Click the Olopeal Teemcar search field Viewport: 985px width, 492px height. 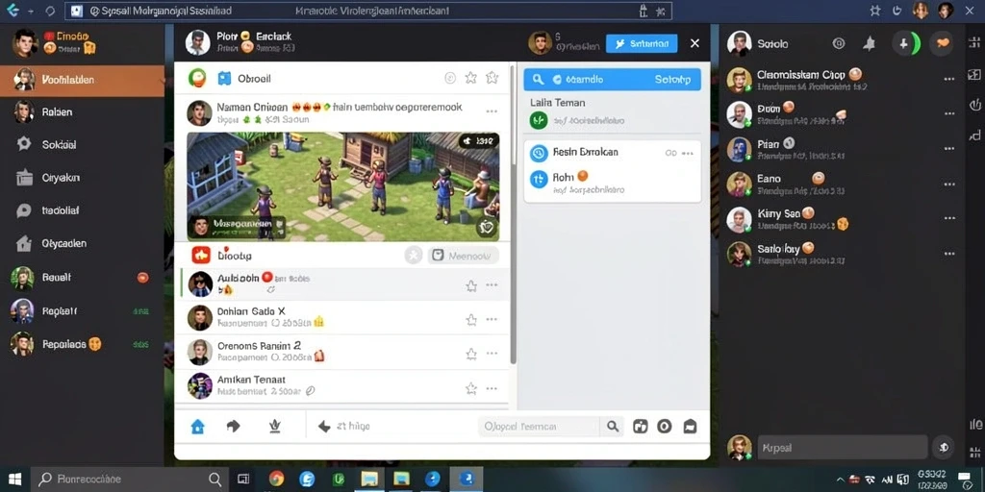click(x=539, y=427)
